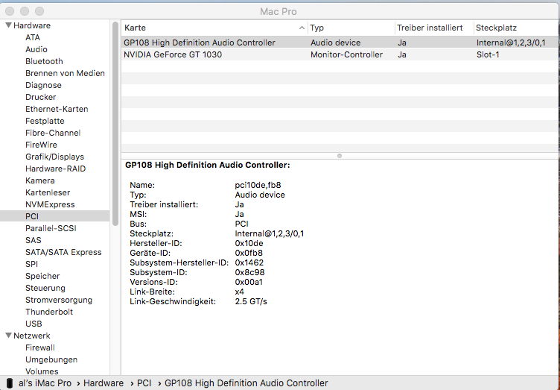Select Speicher in the sidebar
Image resolution: width=560 pixels, height=390 pixels.
[42, 277]
